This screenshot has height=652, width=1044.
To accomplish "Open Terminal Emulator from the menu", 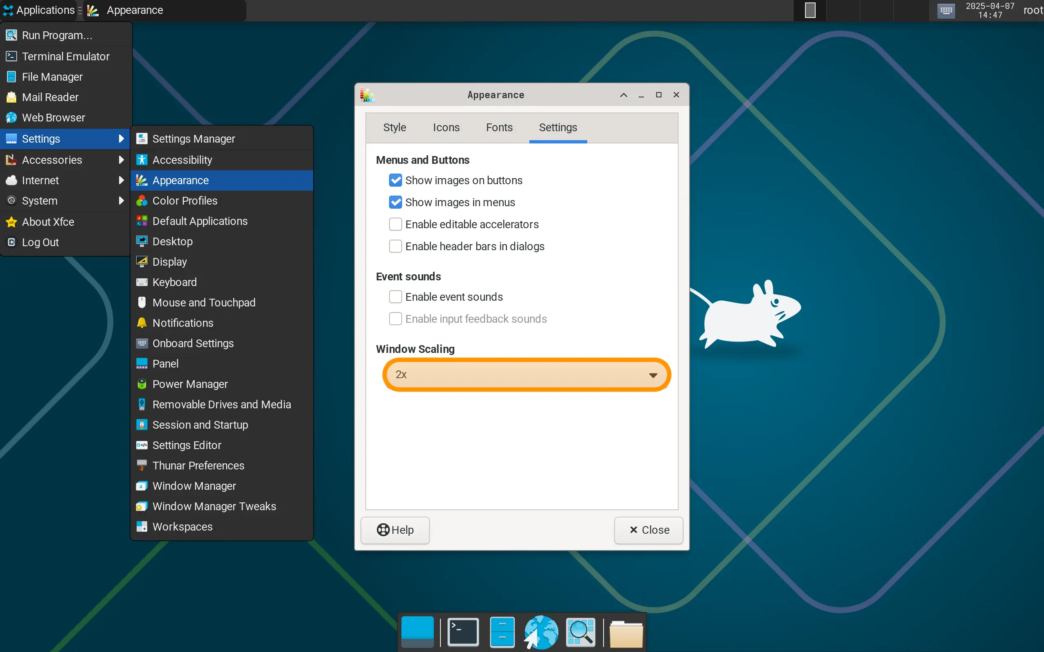I will [65, 57].
